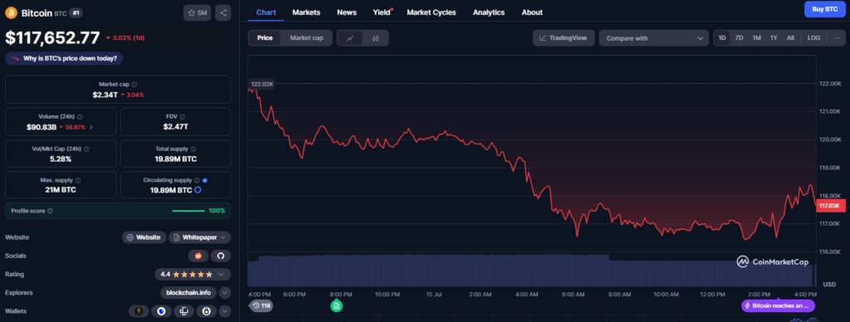Click the 117.65K current price label

830,206
